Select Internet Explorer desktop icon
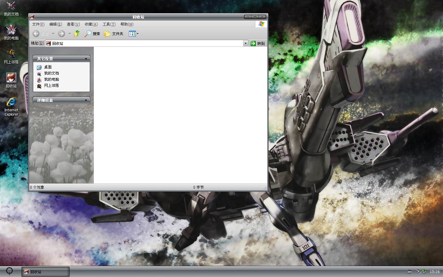 (11, 107)
